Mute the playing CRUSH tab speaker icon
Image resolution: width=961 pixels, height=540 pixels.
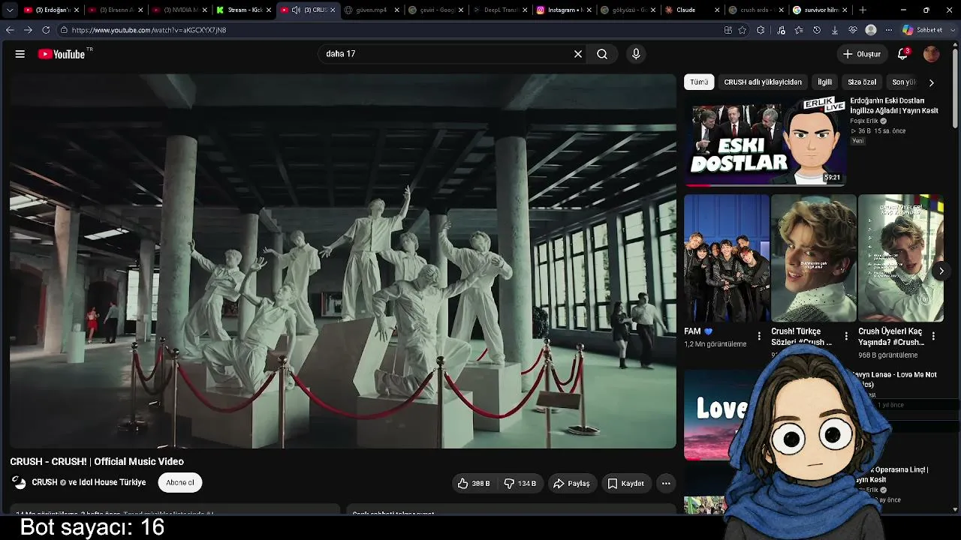coord(296,10)
